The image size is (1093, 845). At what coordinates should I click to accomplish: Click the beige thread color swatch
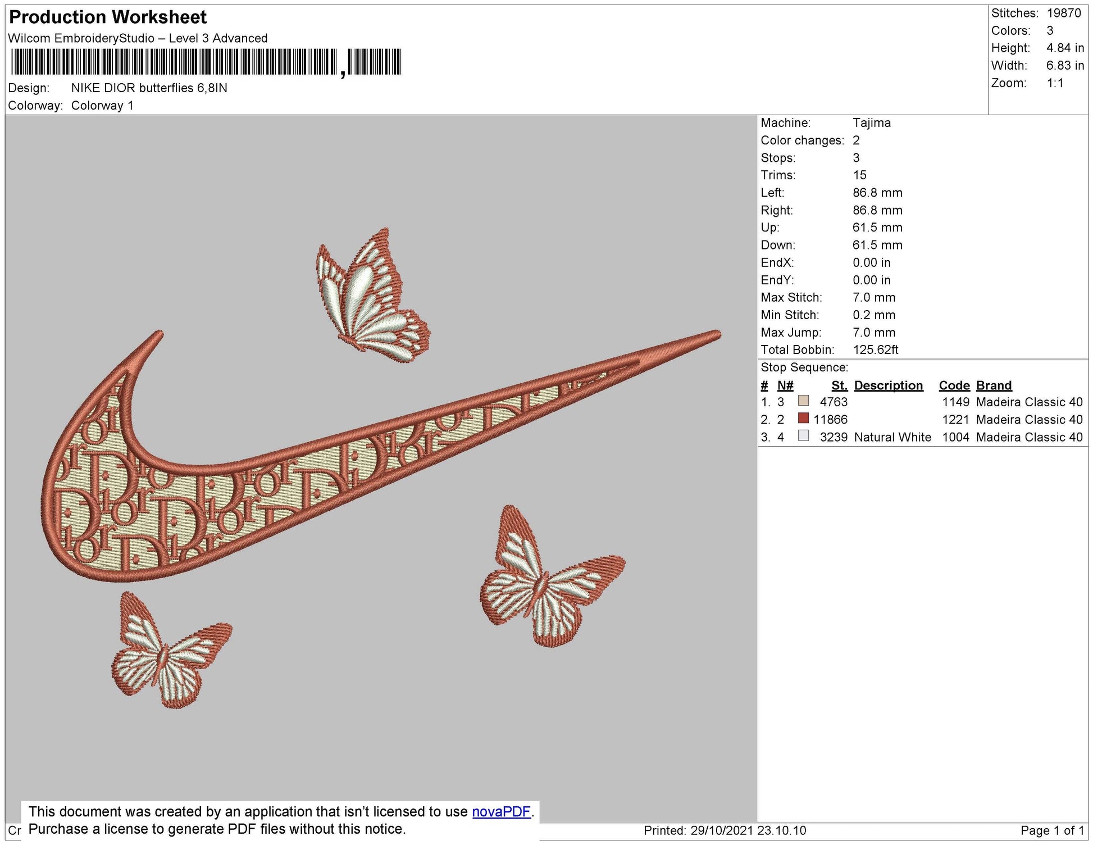(803, 401)
